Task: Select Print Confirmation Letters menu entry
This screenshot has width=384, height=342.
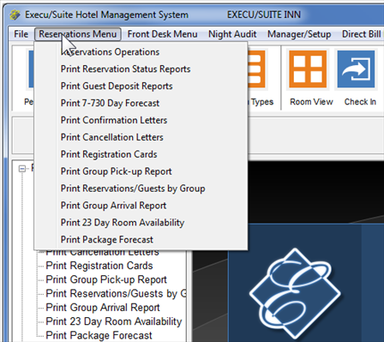Action: point(141,120)
